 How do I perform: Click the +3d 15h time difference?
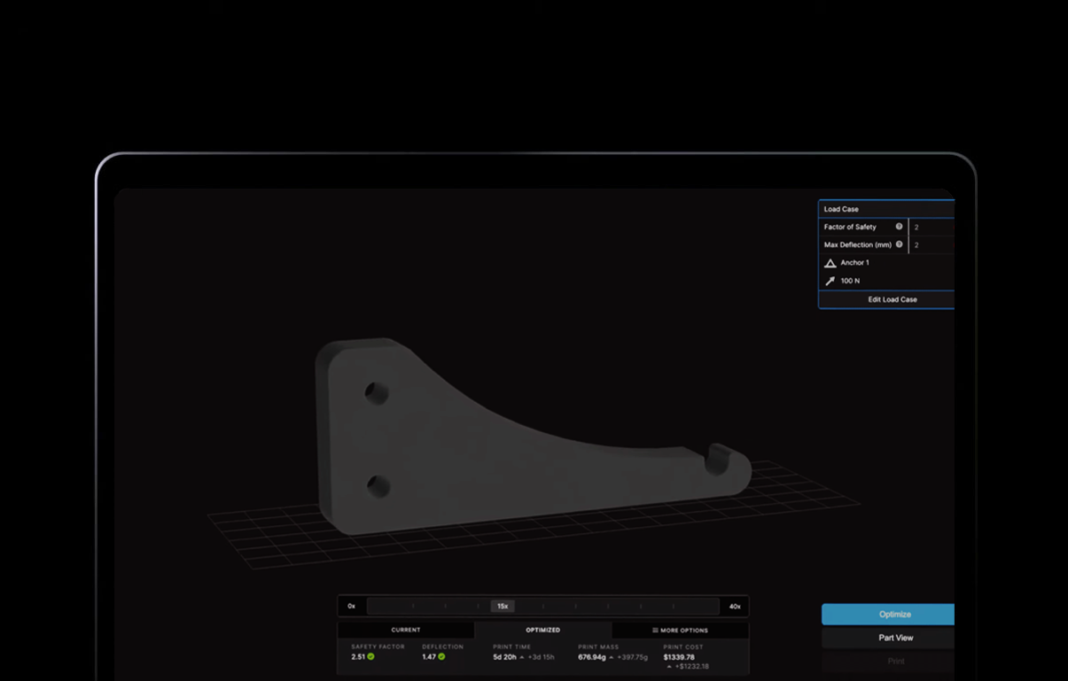coord(541,657)
